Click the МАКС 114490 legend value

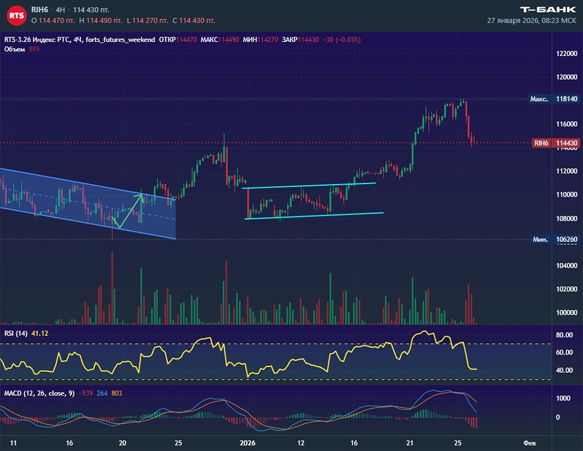click(x=220, y=40)
